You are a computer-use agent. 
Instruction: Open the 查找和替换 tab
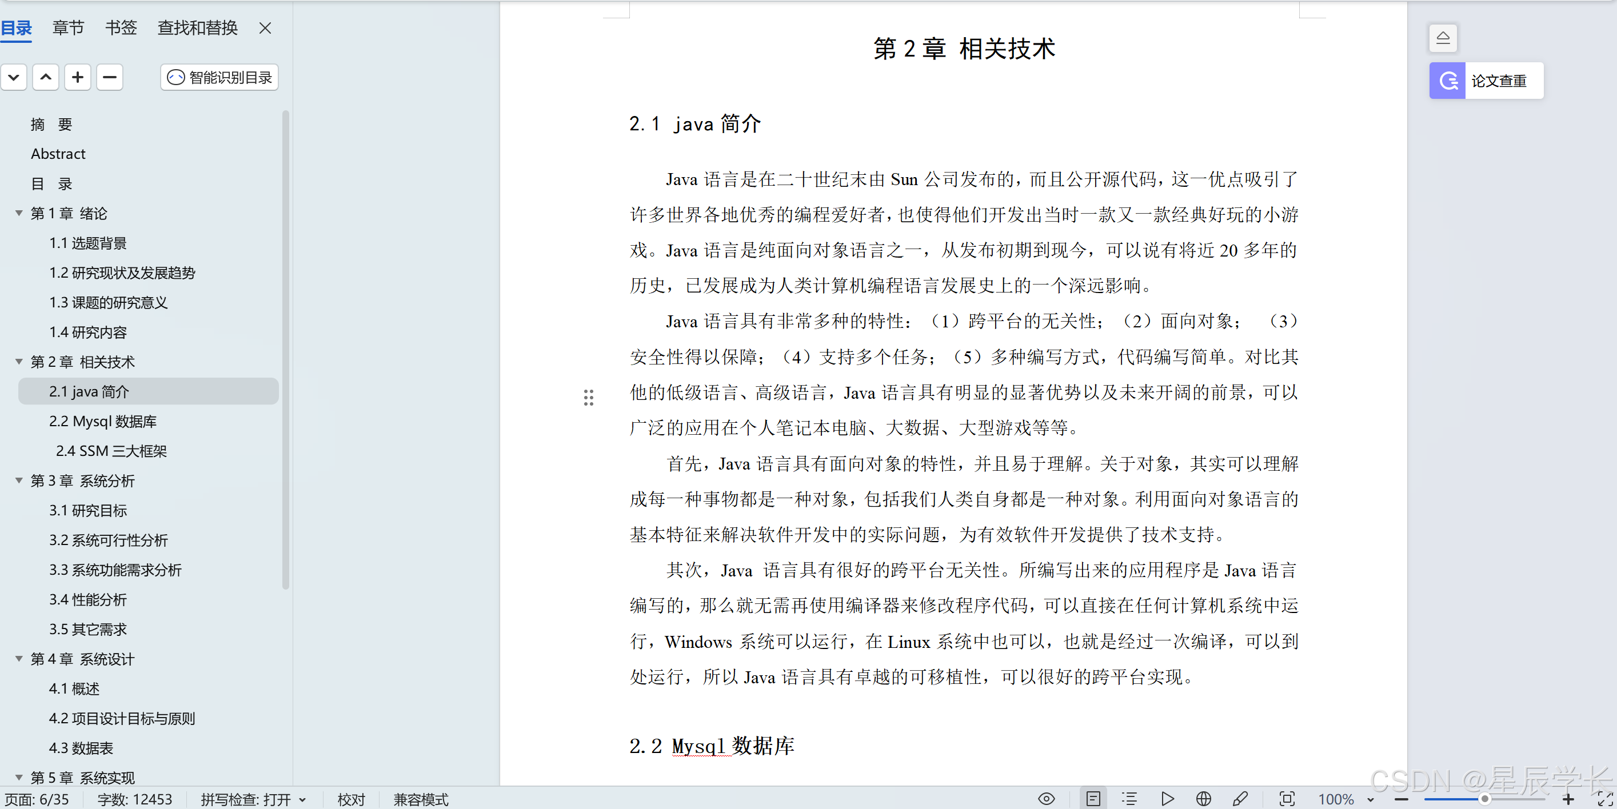click(197, 27)
